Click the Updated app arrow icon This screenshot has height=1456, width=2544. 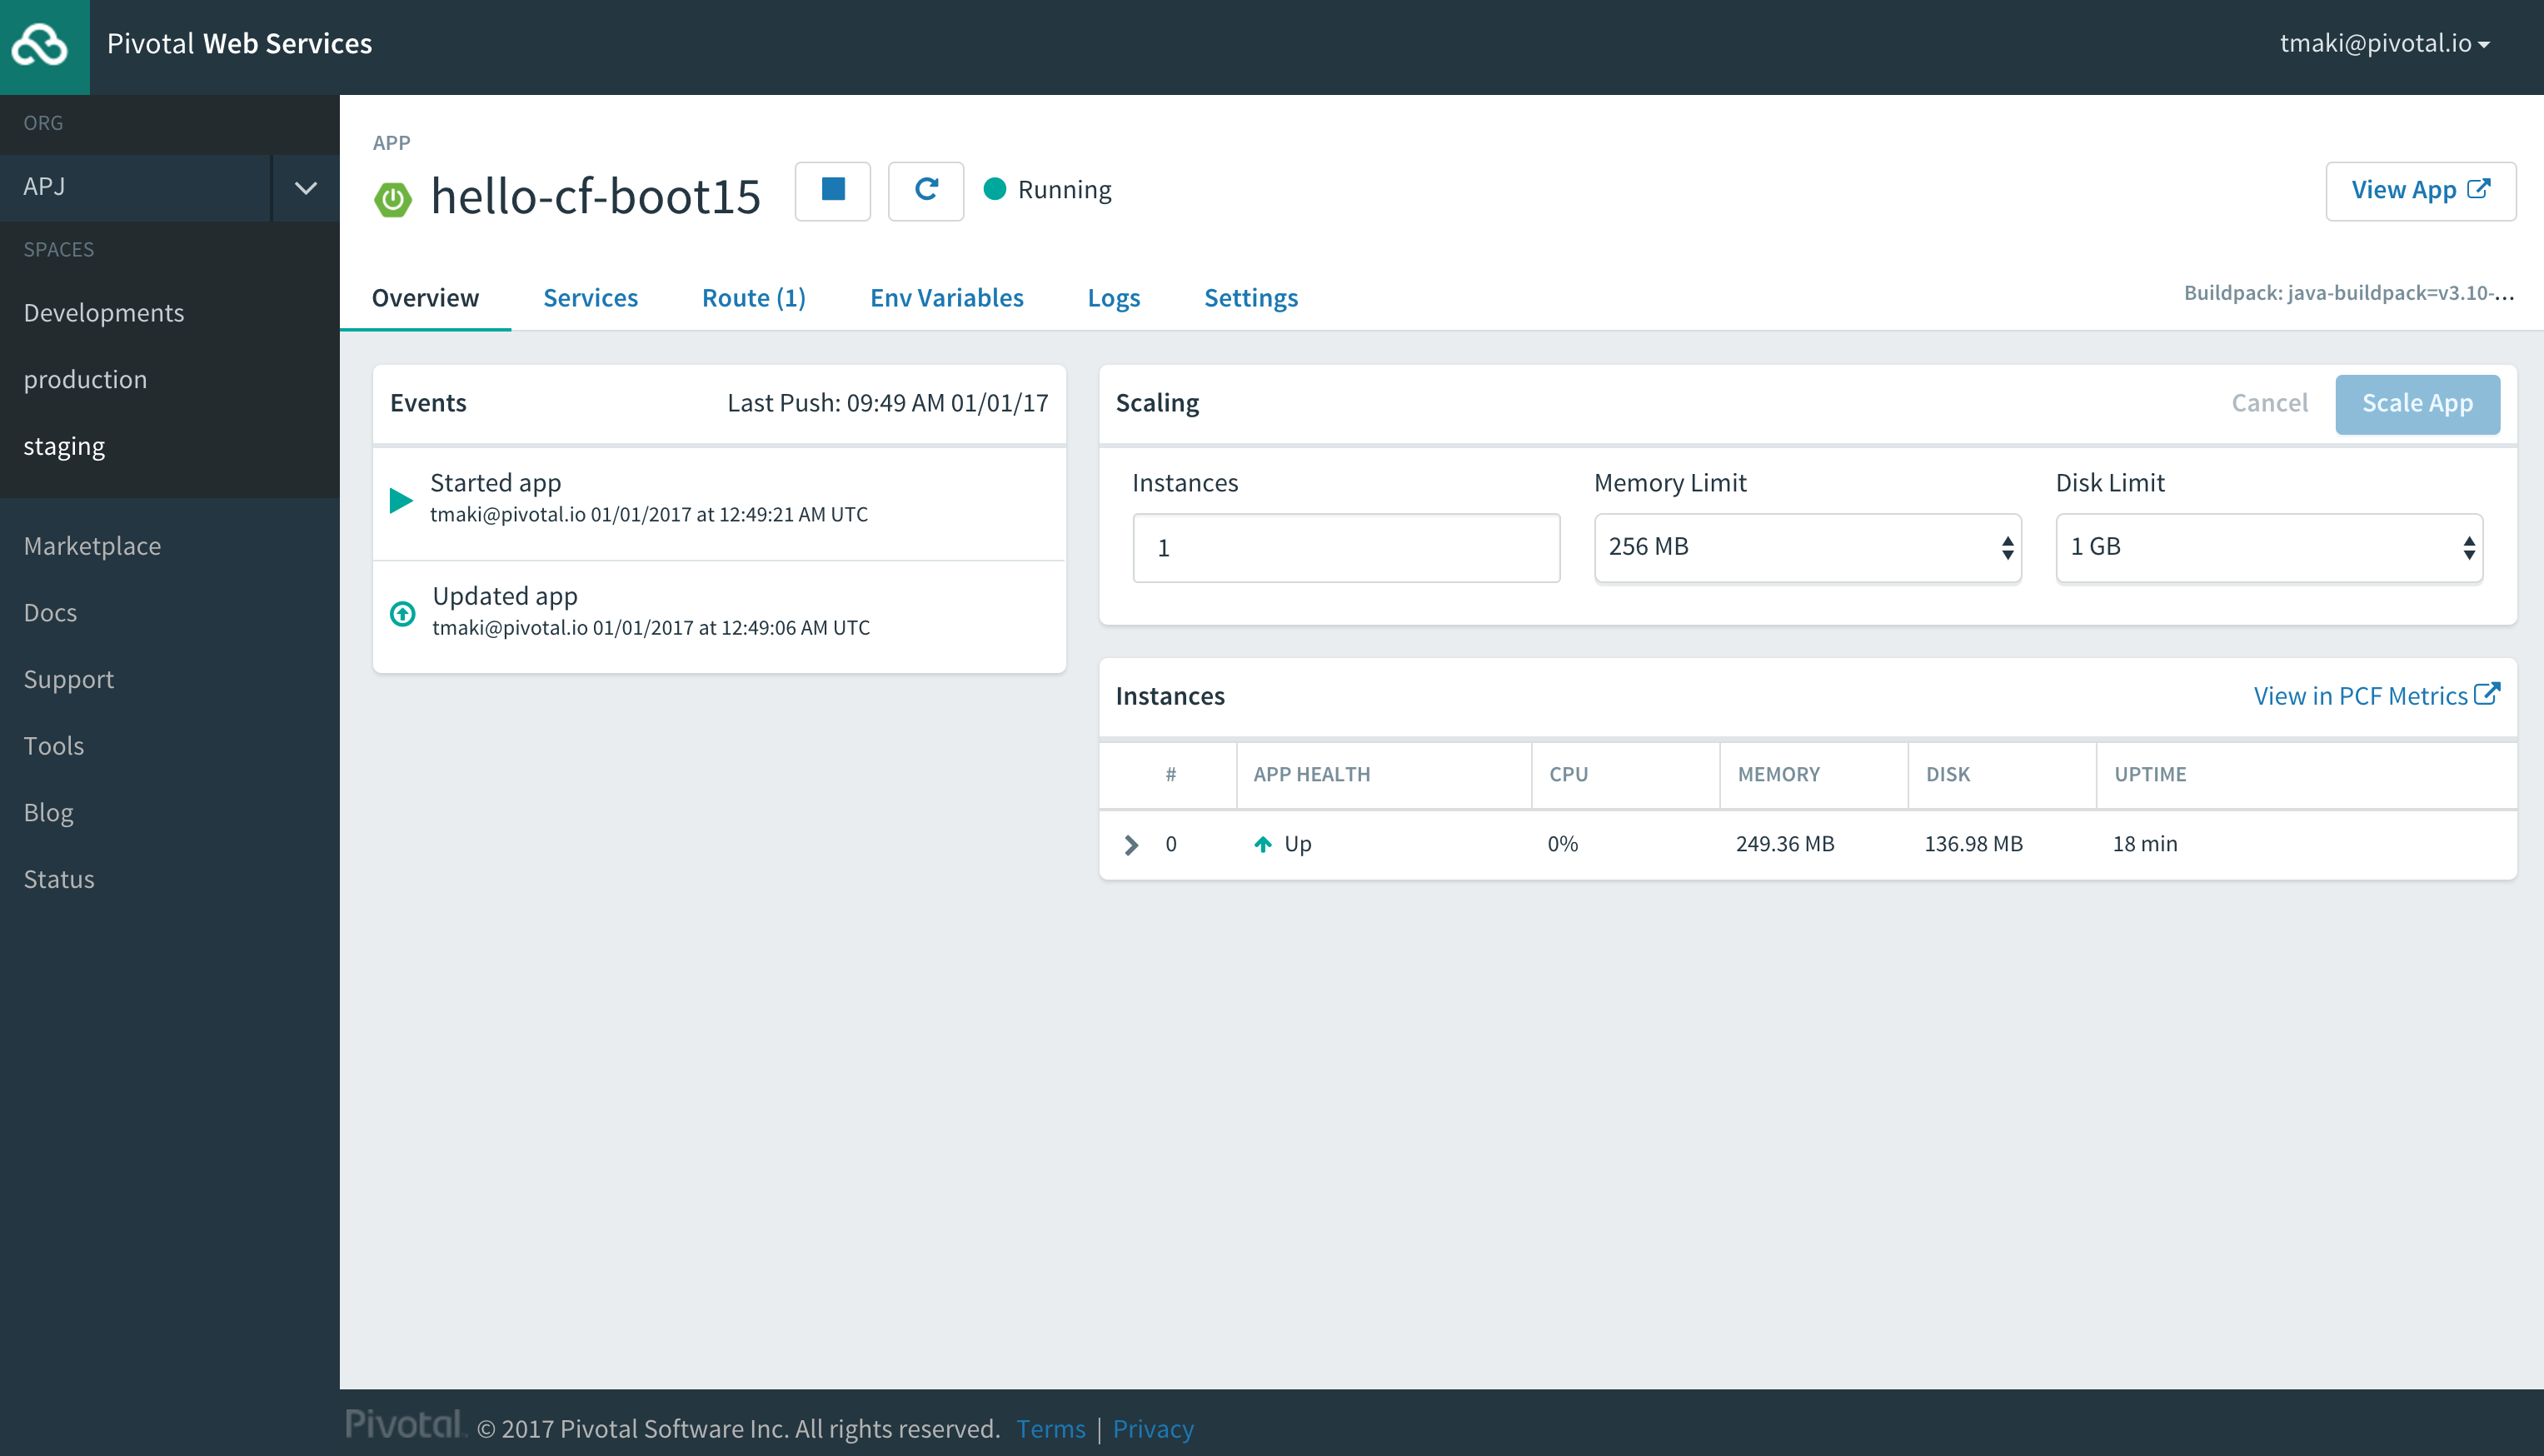402,613
